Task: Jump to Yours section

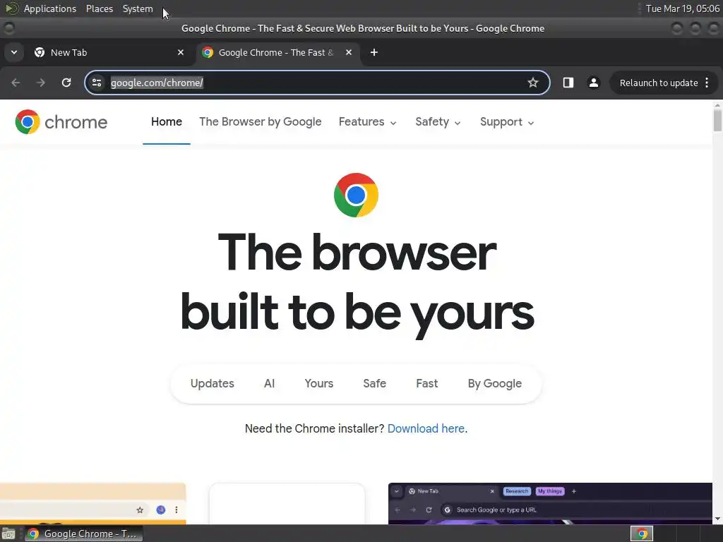Action: tap(318, 383)
